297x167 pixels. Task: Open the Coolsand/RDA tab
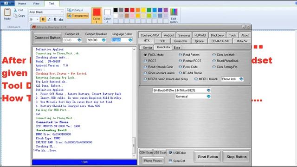(x=150, y=35)
